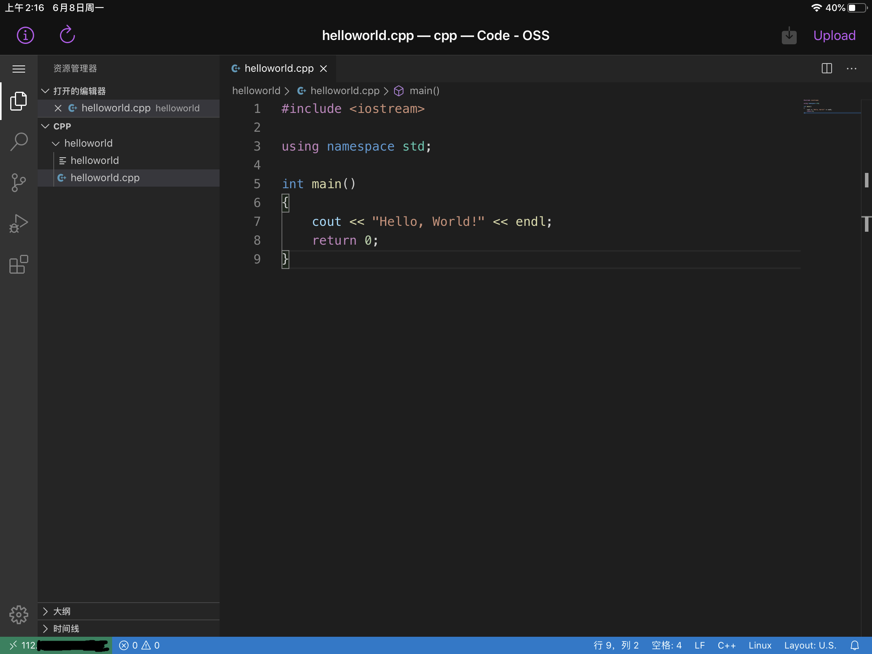Click the battery indicator in status bar
The height and width of the screenshot is (654, 872).
(857, 8)
